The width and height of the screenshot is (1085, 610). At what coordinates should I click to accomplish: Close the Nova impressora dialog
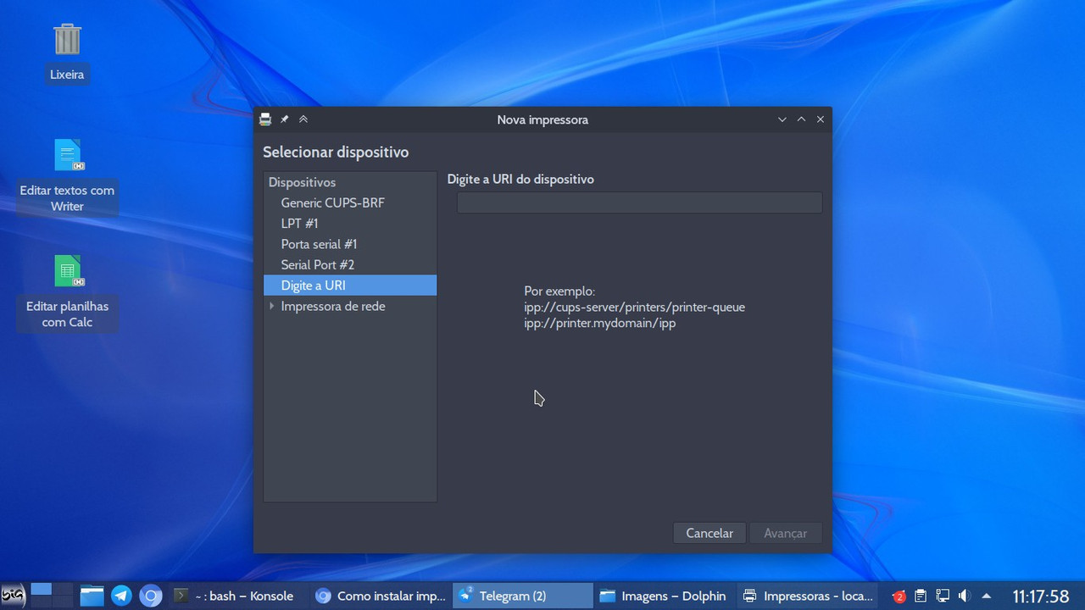[x=821, y=119]
